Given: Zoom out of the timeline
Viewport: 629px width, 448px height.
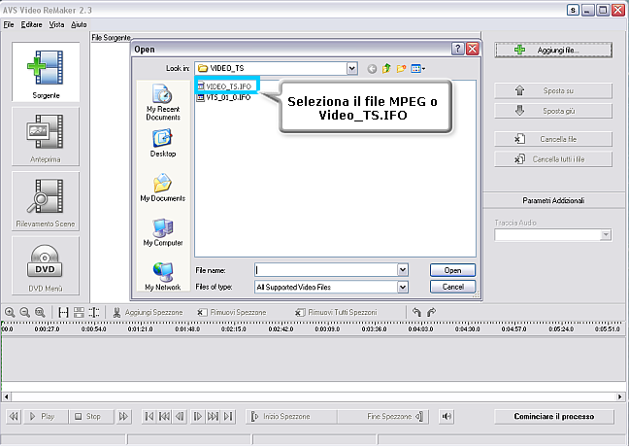Looking at the screenshot, I should pos(24,312).
